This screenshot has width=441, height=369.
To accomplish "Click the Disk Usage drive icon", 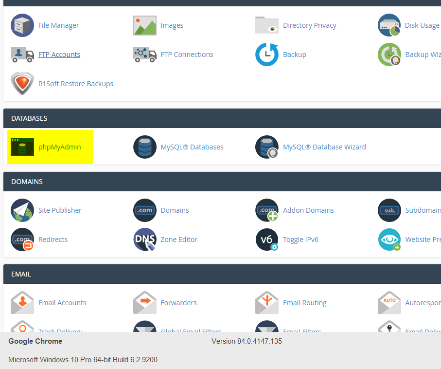I will pos(389,25).
